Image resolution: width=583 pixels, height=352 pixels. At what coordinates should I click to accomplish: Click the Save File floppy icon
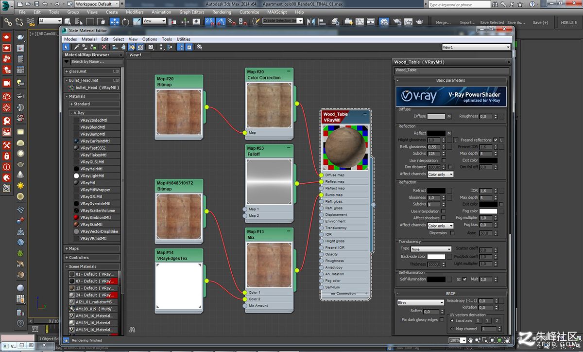point(36,4)
